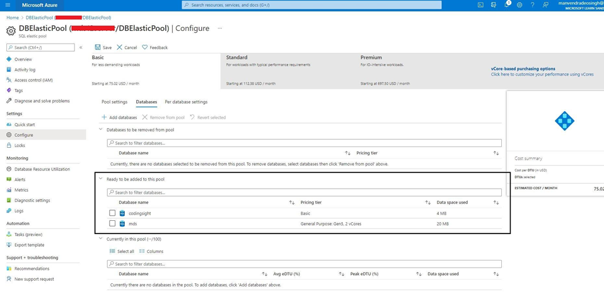Save the pool configuration

click(x=103, y=47)
